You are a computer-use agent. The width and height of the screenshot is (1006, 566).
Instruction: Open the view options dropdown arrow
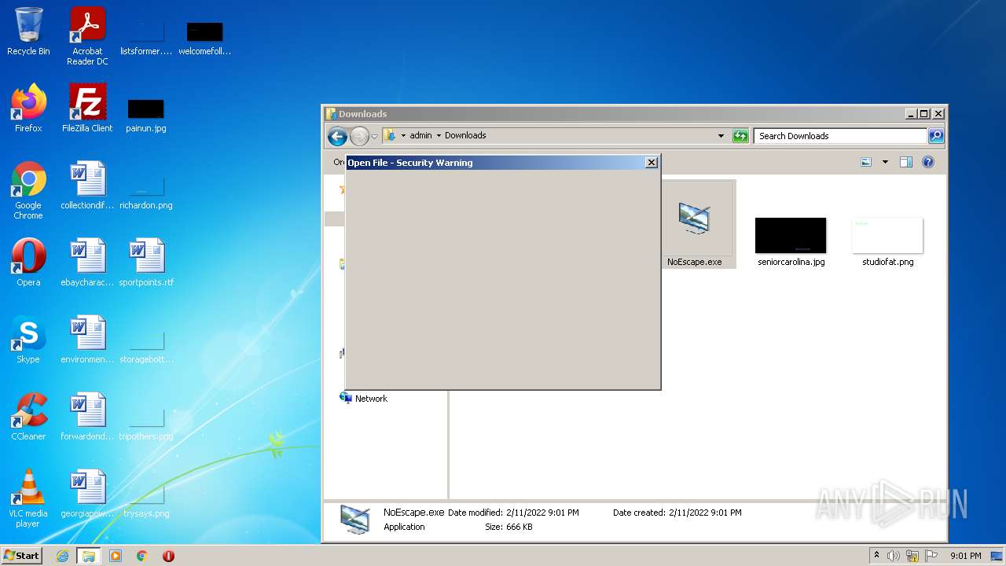tap(885, 162)
